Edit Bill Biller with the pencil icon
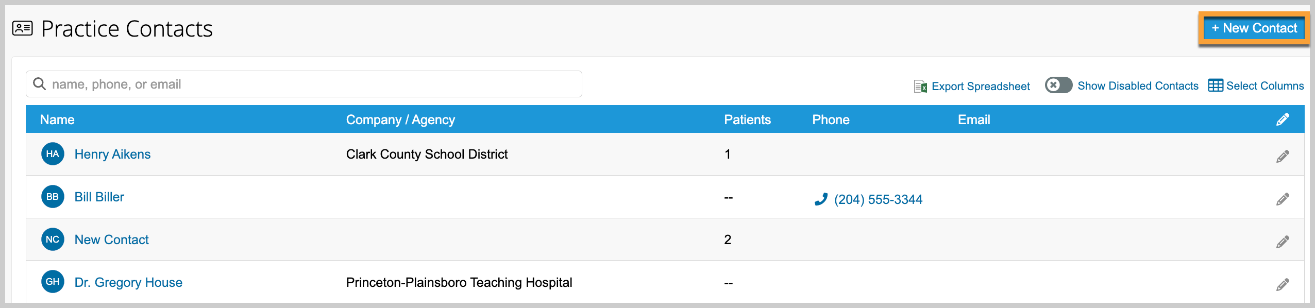 click(x=1283, y=199)
